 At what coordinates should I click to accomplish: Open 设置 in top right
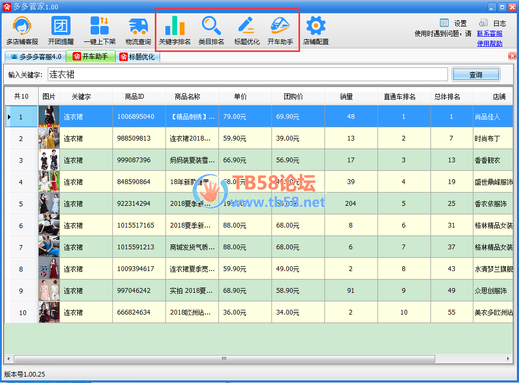click(454, 23)
